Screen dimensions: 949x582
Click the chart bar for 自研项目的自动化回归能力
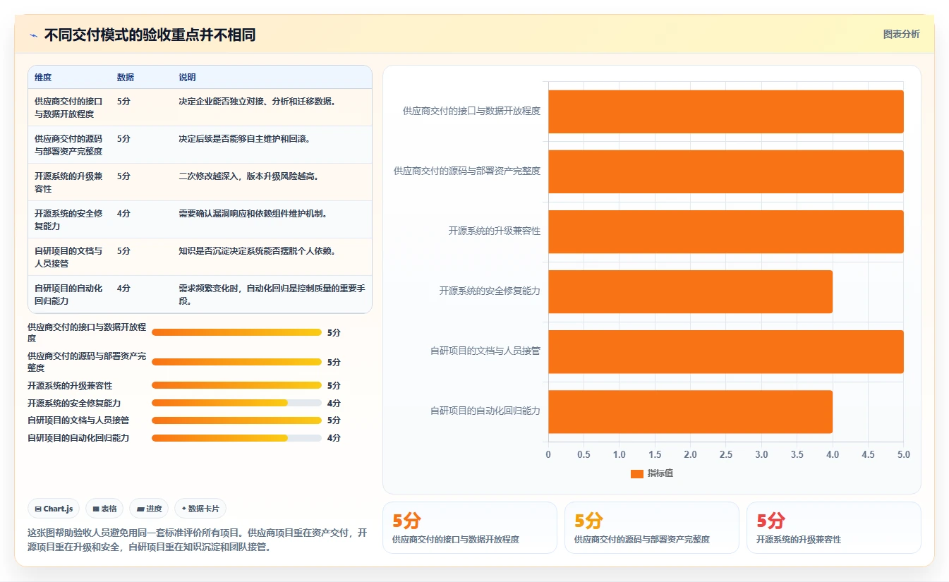tap(690, 411)
